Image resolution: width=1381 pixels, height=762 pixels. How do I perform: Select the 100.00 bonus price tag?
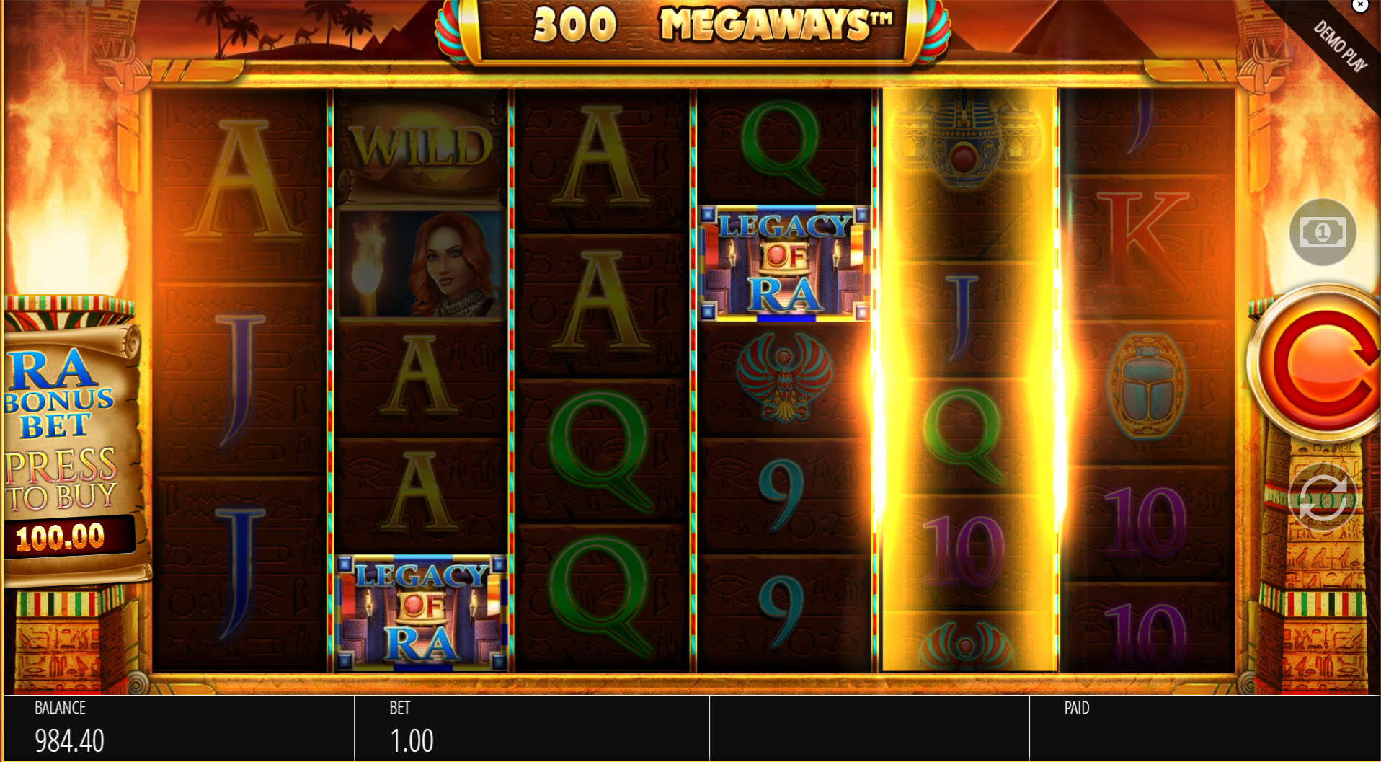click(68, 537)
